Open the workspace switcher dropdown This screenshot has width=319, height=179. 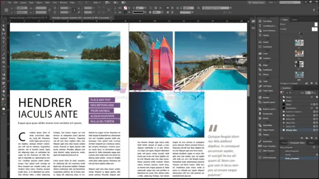[272, 2]
